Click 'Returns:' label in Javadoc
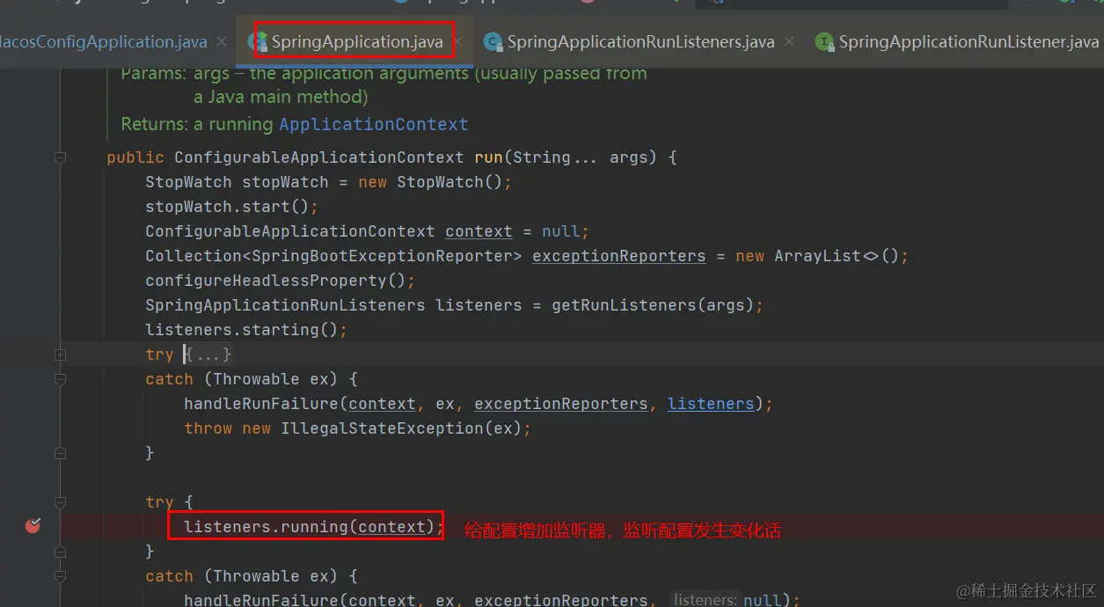 pos(153,124)
